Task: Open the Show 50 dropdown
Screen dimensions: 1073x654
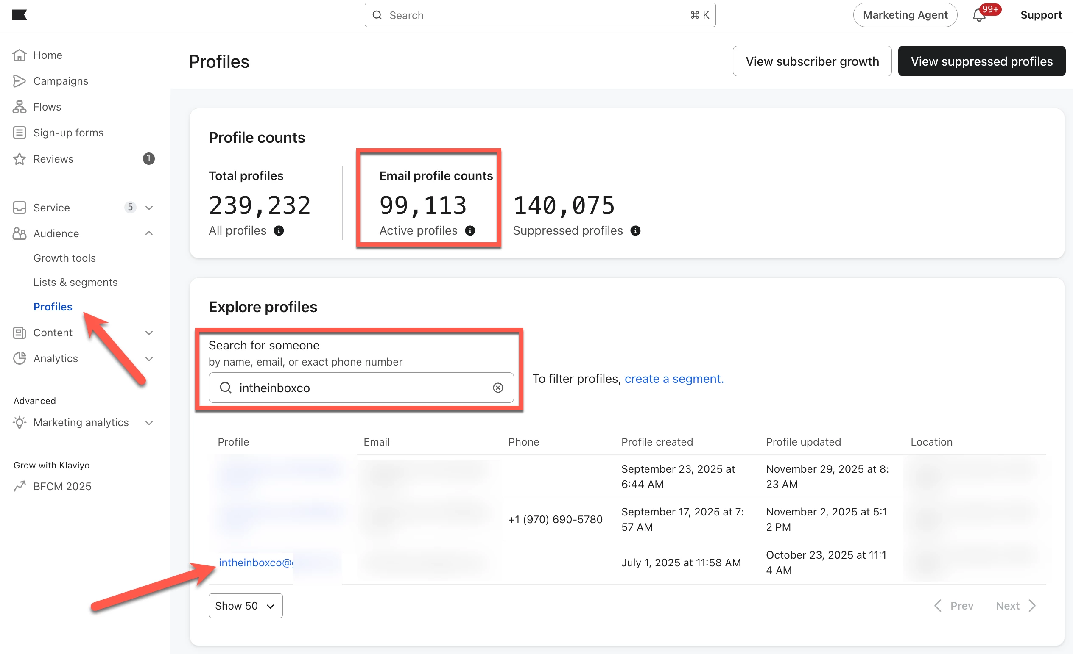Action: pos(245,605)
